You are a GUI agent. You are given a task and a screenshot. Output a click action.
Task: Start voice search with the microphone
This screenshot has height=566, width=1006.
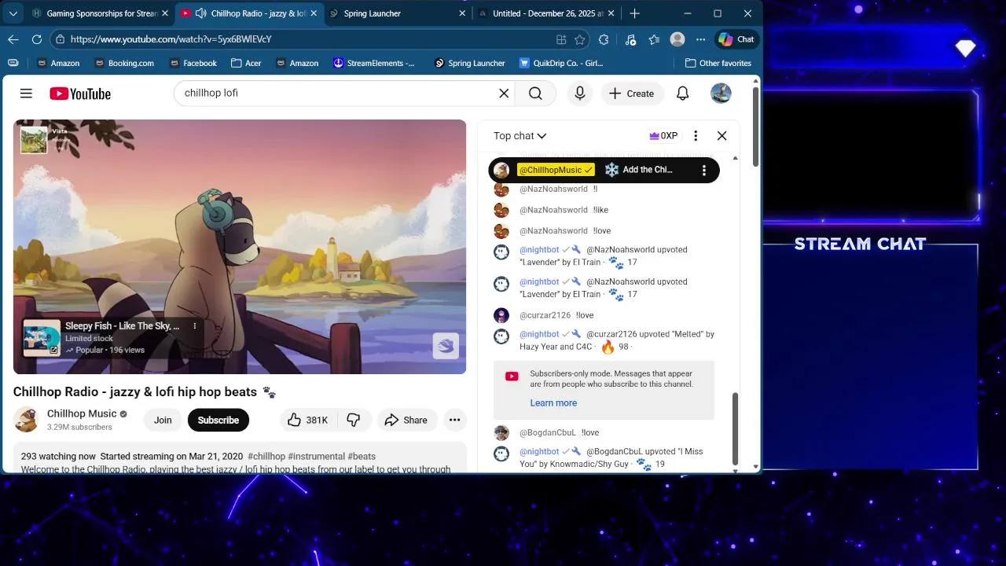(580, 94)
